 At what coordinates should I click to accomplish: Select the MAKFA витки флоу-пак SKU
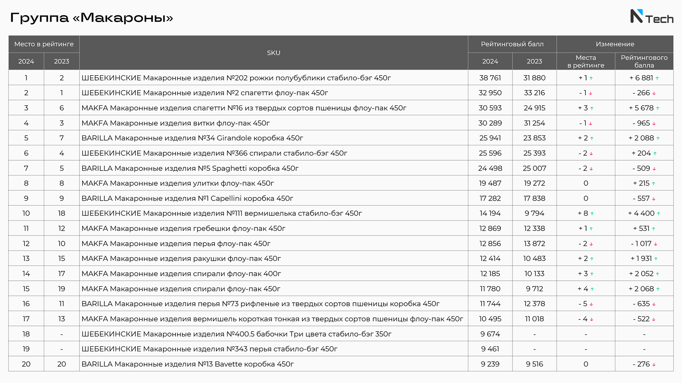[x=175, y=123]
